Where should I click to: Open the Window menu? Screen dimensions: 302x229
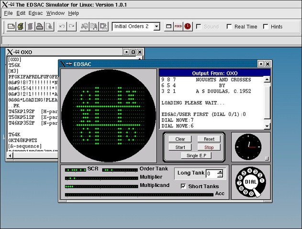coord(56,13)
